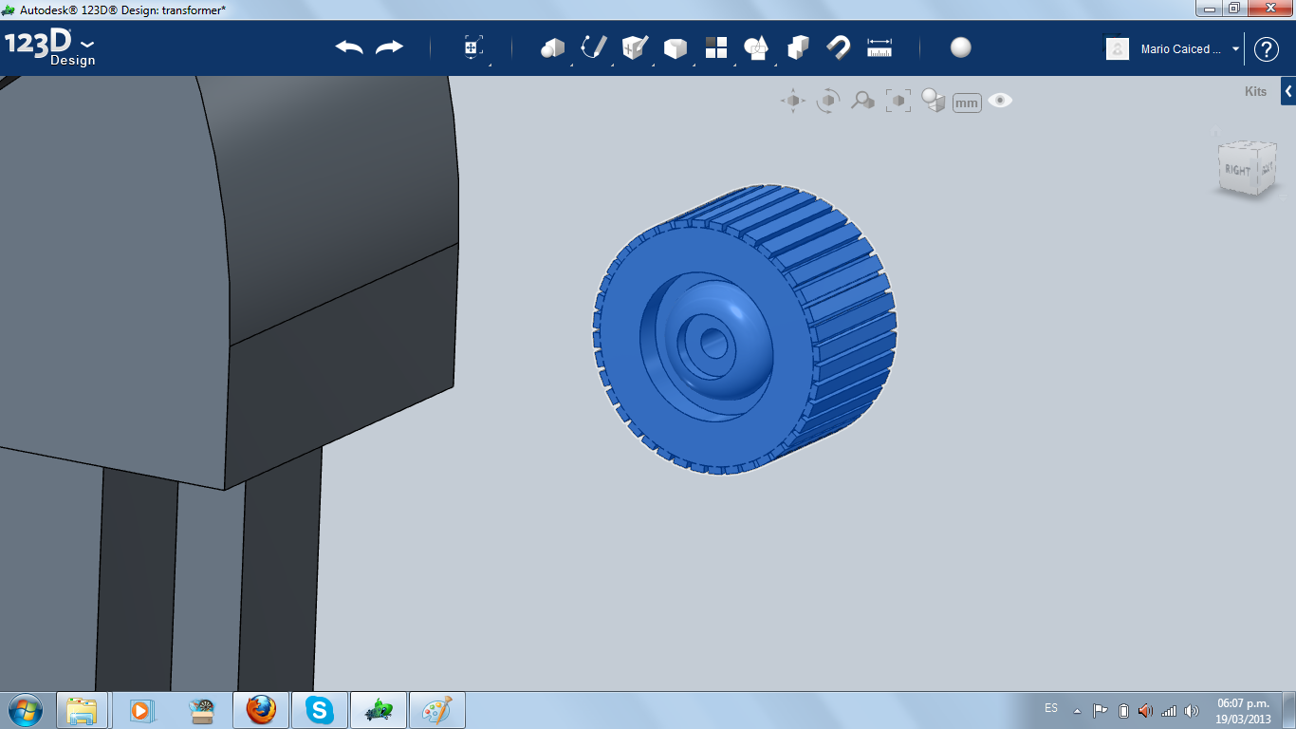Open the network signal icon in tray
The image size is (1296, 729).
tap(1169, 710)
